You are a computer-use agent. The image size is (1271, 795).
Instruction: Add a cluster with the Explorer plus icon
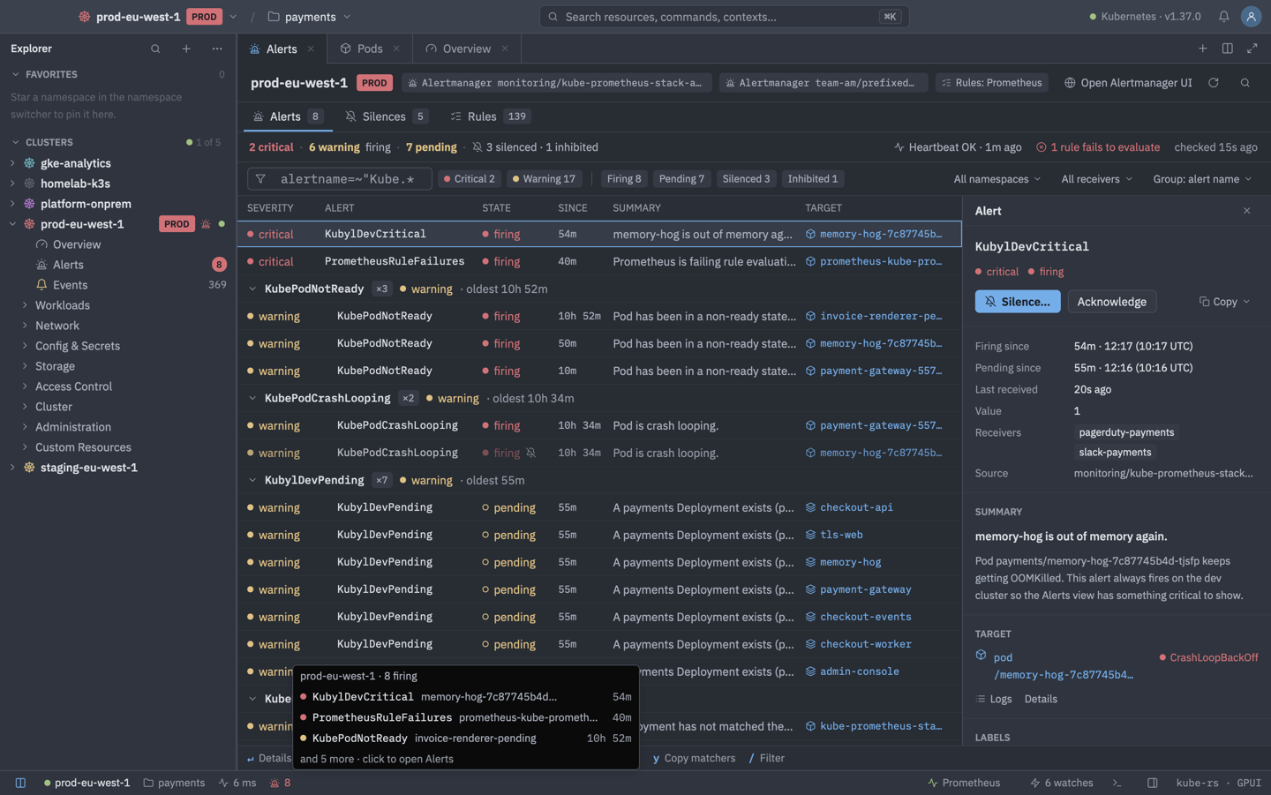click(186, 49)
